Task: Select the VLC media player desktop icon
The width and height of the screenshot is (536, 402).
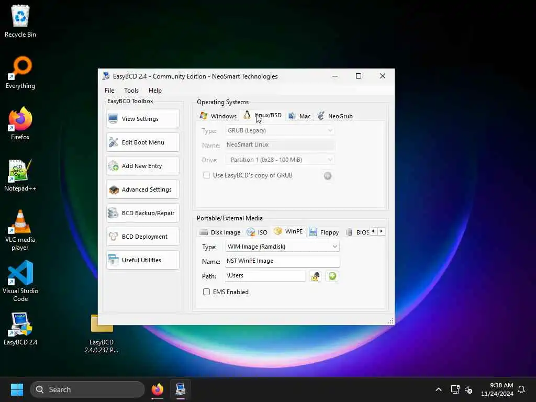Action: click(x=20, y=230)
